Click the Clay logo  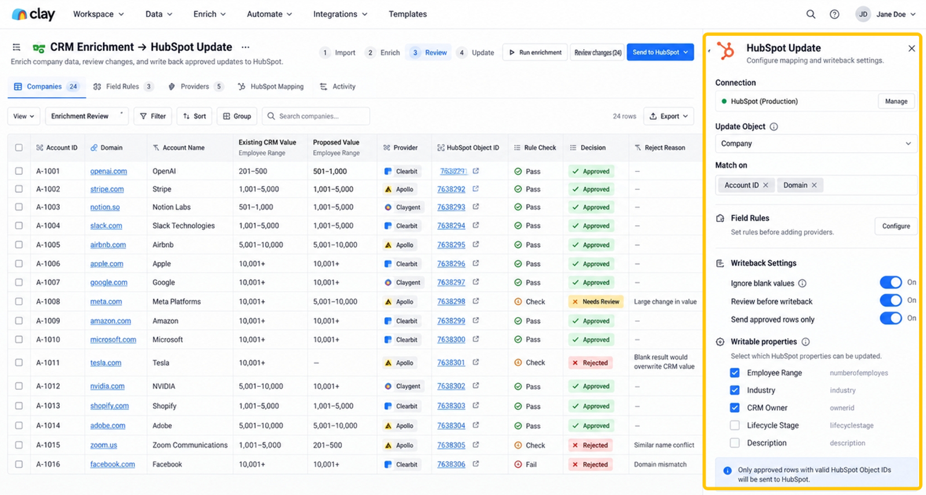click(34, 14)
